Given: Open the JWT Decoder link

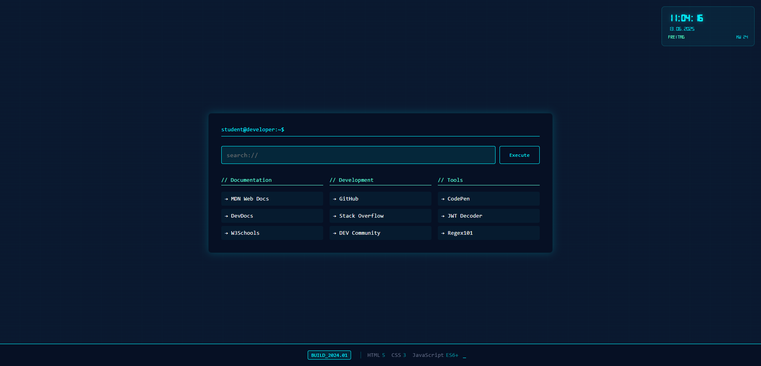Looking at the screenshot, I should coord(489,216).
